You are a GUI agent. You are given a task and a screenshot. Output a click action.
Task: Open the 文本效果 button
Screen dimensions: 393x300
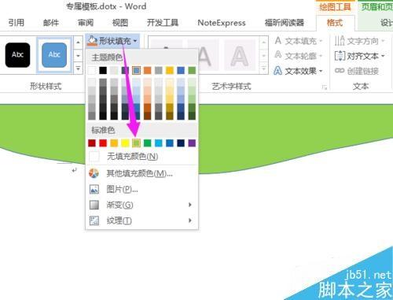pyautogui.click(x=298, y=71)
